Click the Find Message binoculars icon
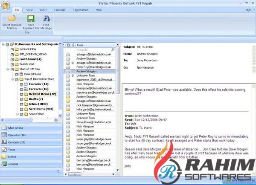Viewport: 256px width, 185px height. (46, 18)
